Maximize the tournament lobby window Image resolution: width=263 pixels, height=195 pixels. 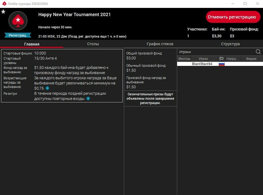pyautogui.click(x=245, y=3)
